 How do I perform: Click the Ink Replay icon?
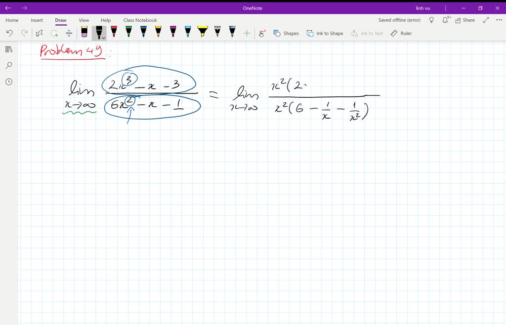pyautogui.click(x=261, y=33)
